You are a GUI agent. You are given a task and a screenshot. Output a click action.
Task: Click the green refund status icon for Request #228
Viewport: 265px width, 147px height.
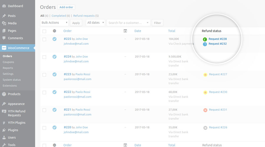point(205,39)
